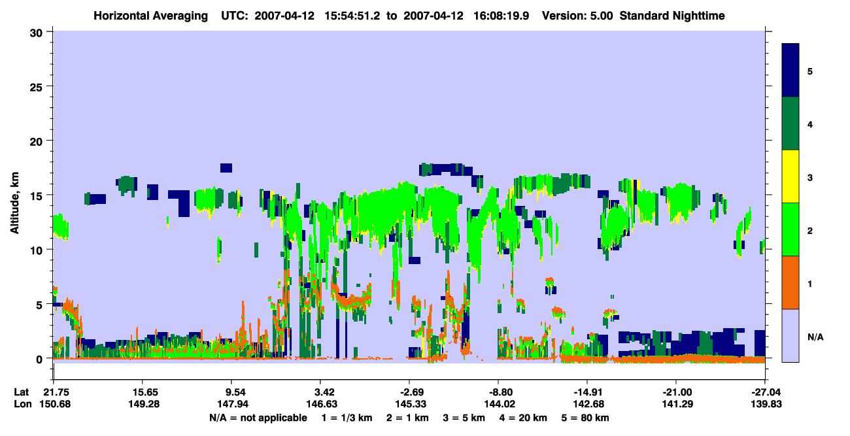Click the latitude value -14.91
This screenshot has width=850, height=436.
[x=587, y=392]
